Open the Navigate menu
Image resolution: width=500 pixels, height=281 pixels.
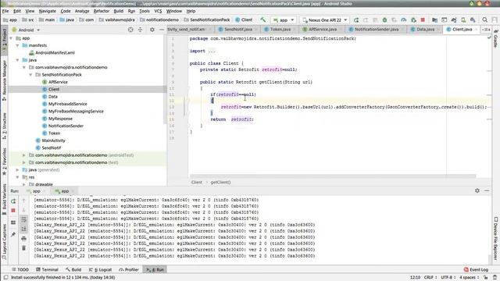click(48, 11)
